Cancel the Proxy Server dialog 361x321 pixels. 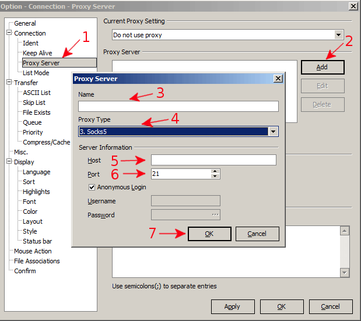click(257, 234)
